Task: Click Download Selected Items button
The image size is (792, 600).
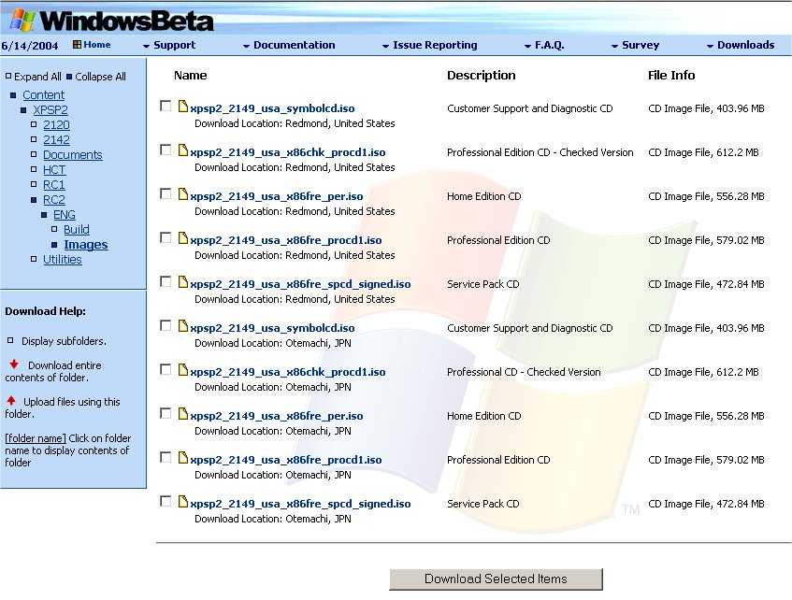Action: tap(496, 579)
